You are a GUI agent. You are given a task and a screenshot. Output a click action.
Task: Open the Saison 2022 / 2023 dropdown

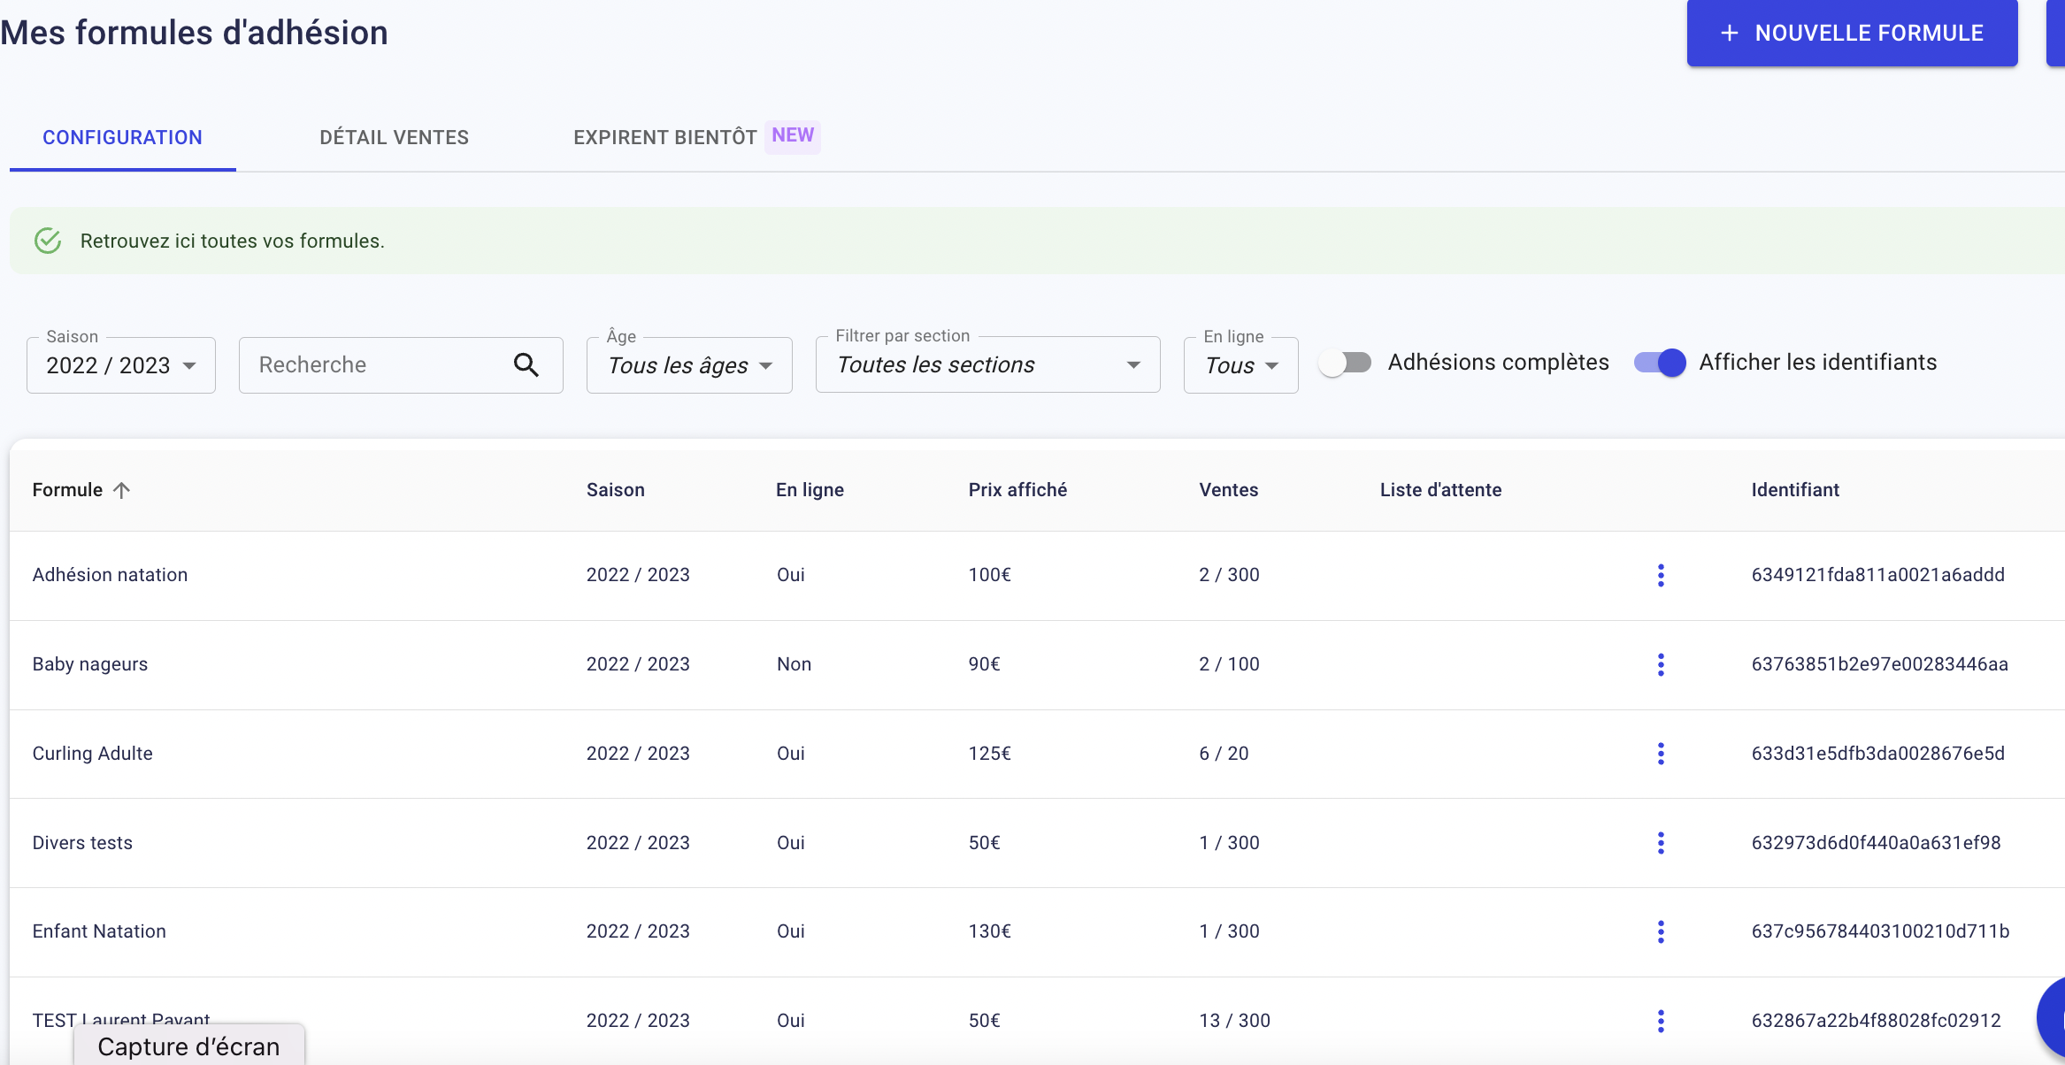(121, 365)
